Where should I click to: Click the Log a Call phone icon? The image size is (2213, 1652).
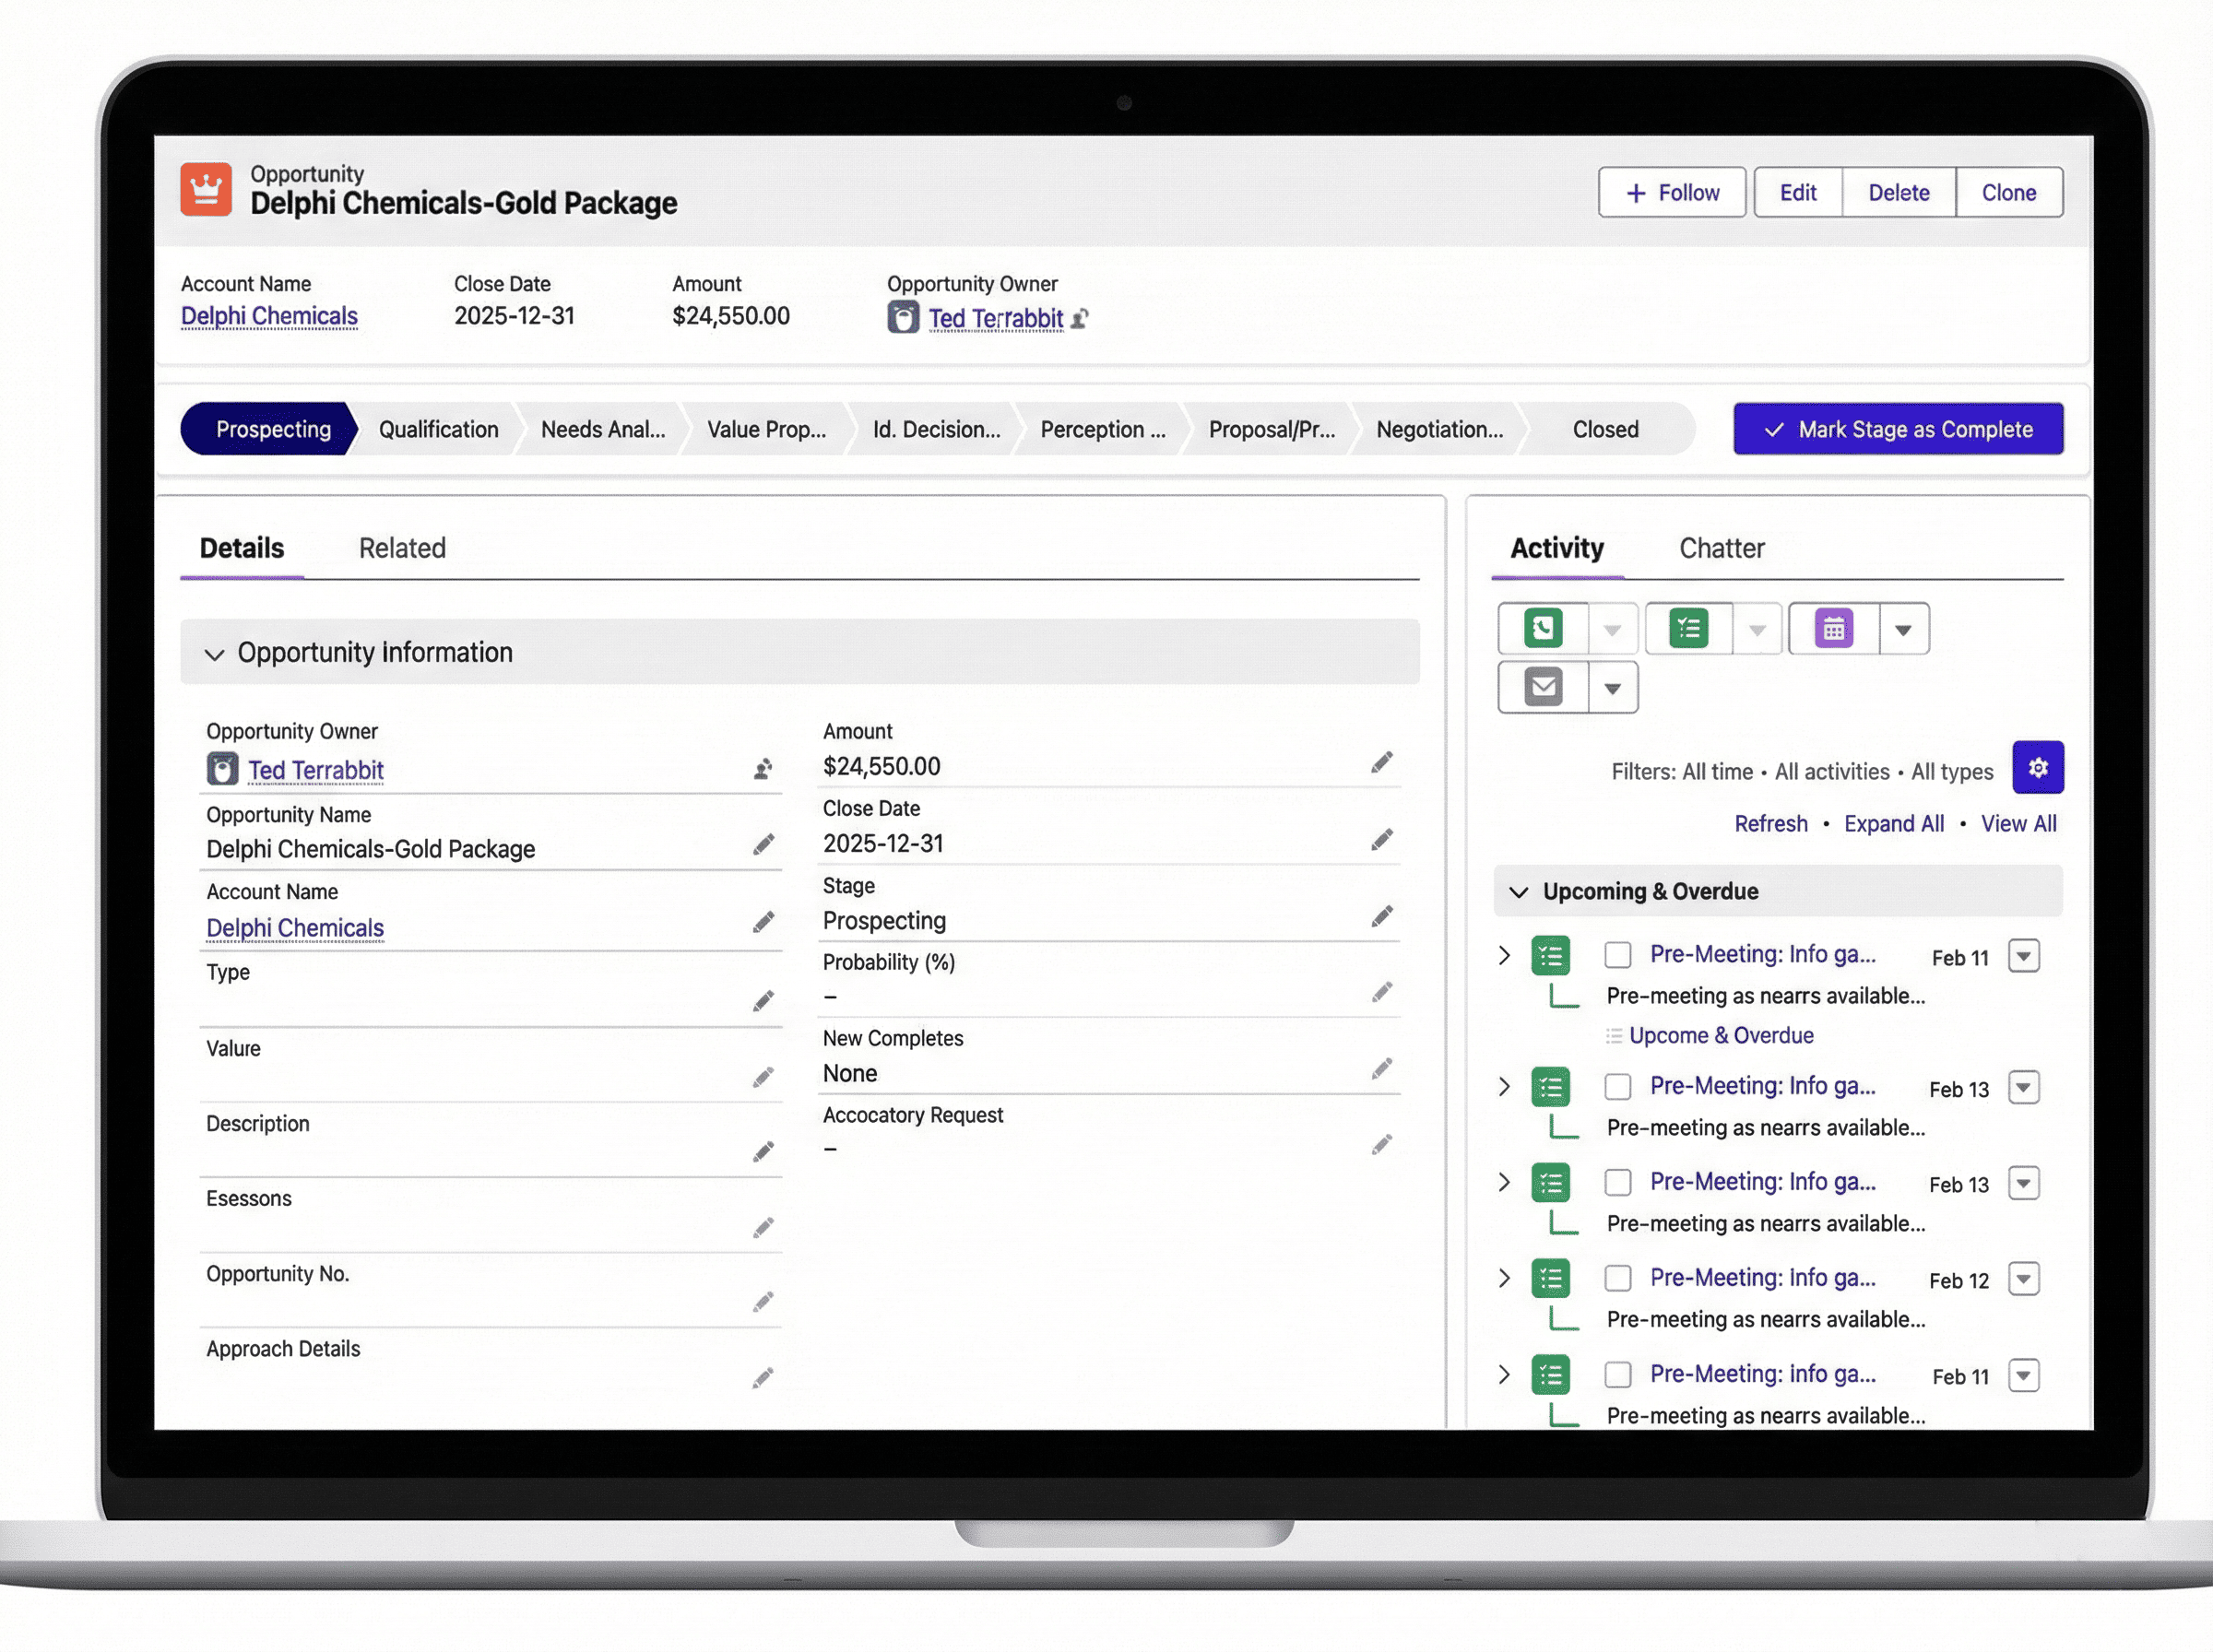(x=1543, y=629)
